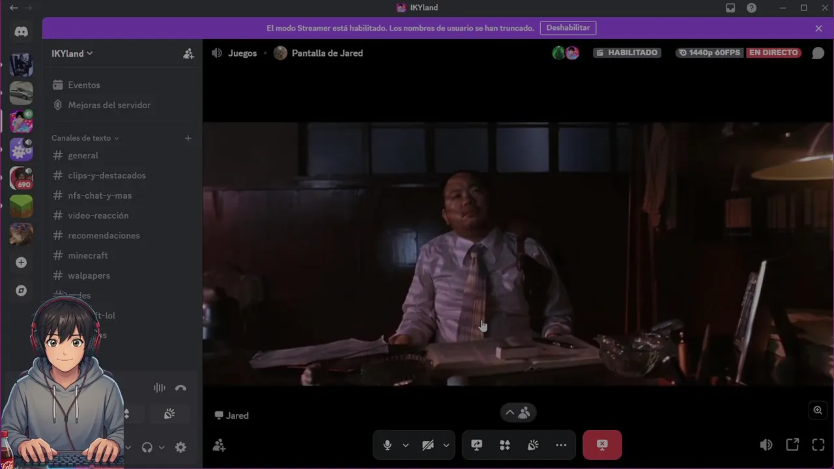Open the Eventos section

coord(122,85)
